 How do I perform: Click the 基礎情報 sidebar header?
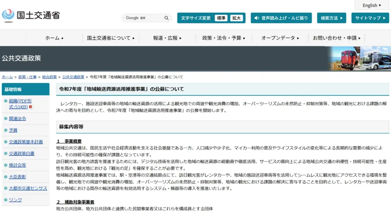[26, 89]
